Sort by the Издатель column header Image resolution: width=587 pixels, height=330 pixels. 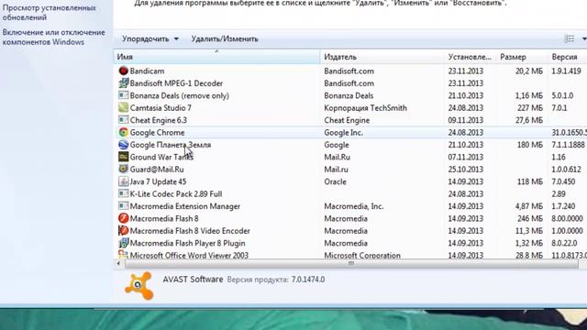[382, 57]
